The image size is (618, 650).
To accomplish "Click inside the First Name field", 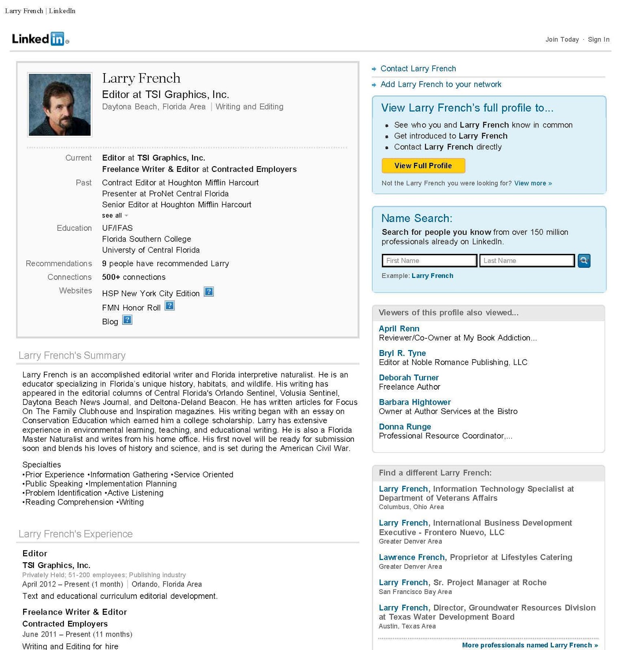I will click(430, 260).
